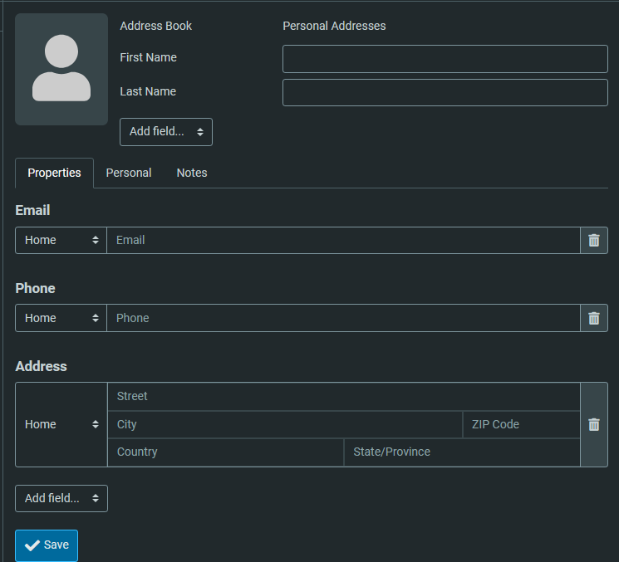Click into the Phone text field
The image size is (619, 562).
[342, 318]
